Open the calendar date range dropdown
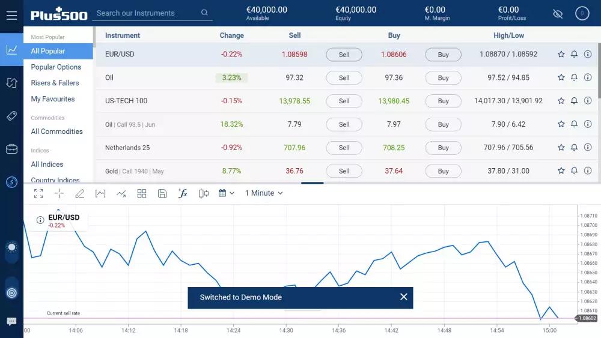Image resolution: width=601 pixels, height=338 pixels. pyautogui.click(x=226, y=193)
